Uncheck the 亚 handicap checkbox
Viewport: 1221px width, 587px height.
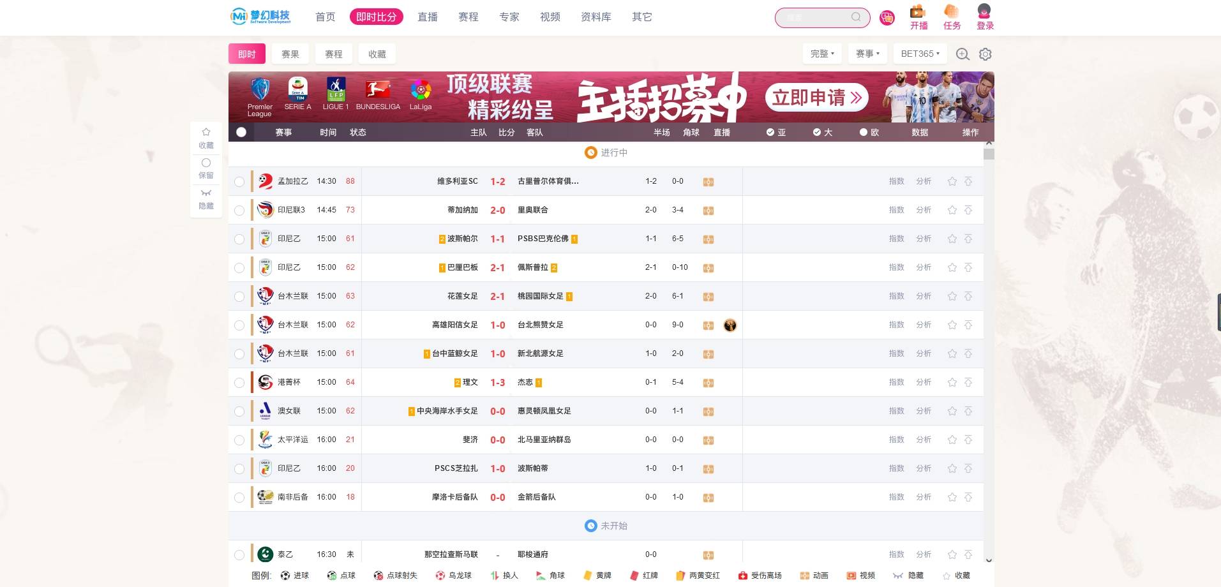pos(770,132)
